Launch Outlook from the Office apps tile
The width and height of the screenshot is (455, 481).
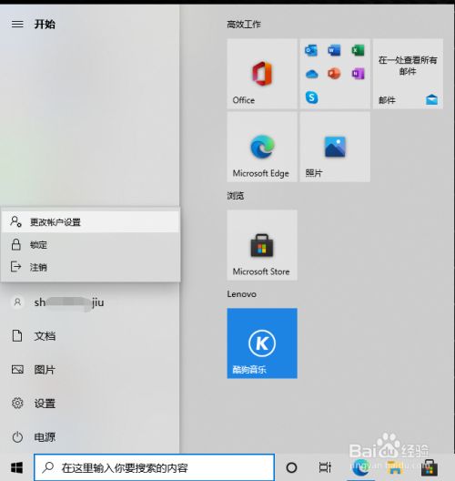tap(311, 50)
